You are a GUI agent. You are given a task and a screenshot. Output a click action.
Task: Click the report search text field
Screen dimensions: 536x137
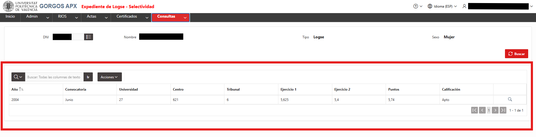(x=54, y=77)
